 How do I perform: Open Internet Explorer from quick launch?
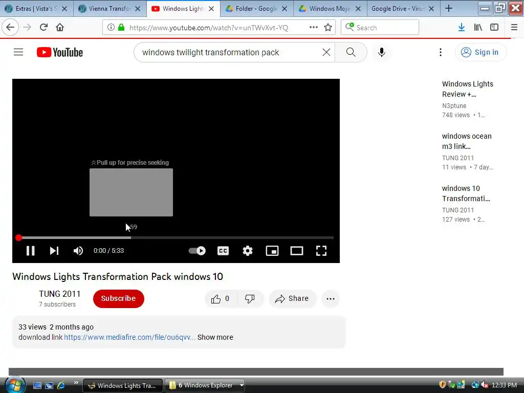61,385
